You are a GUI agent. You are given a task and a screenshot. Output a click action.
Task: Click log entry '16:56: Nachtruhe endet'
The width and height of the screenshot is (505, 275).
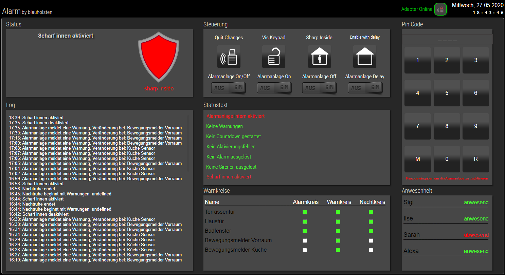click(x=32, y=189)
